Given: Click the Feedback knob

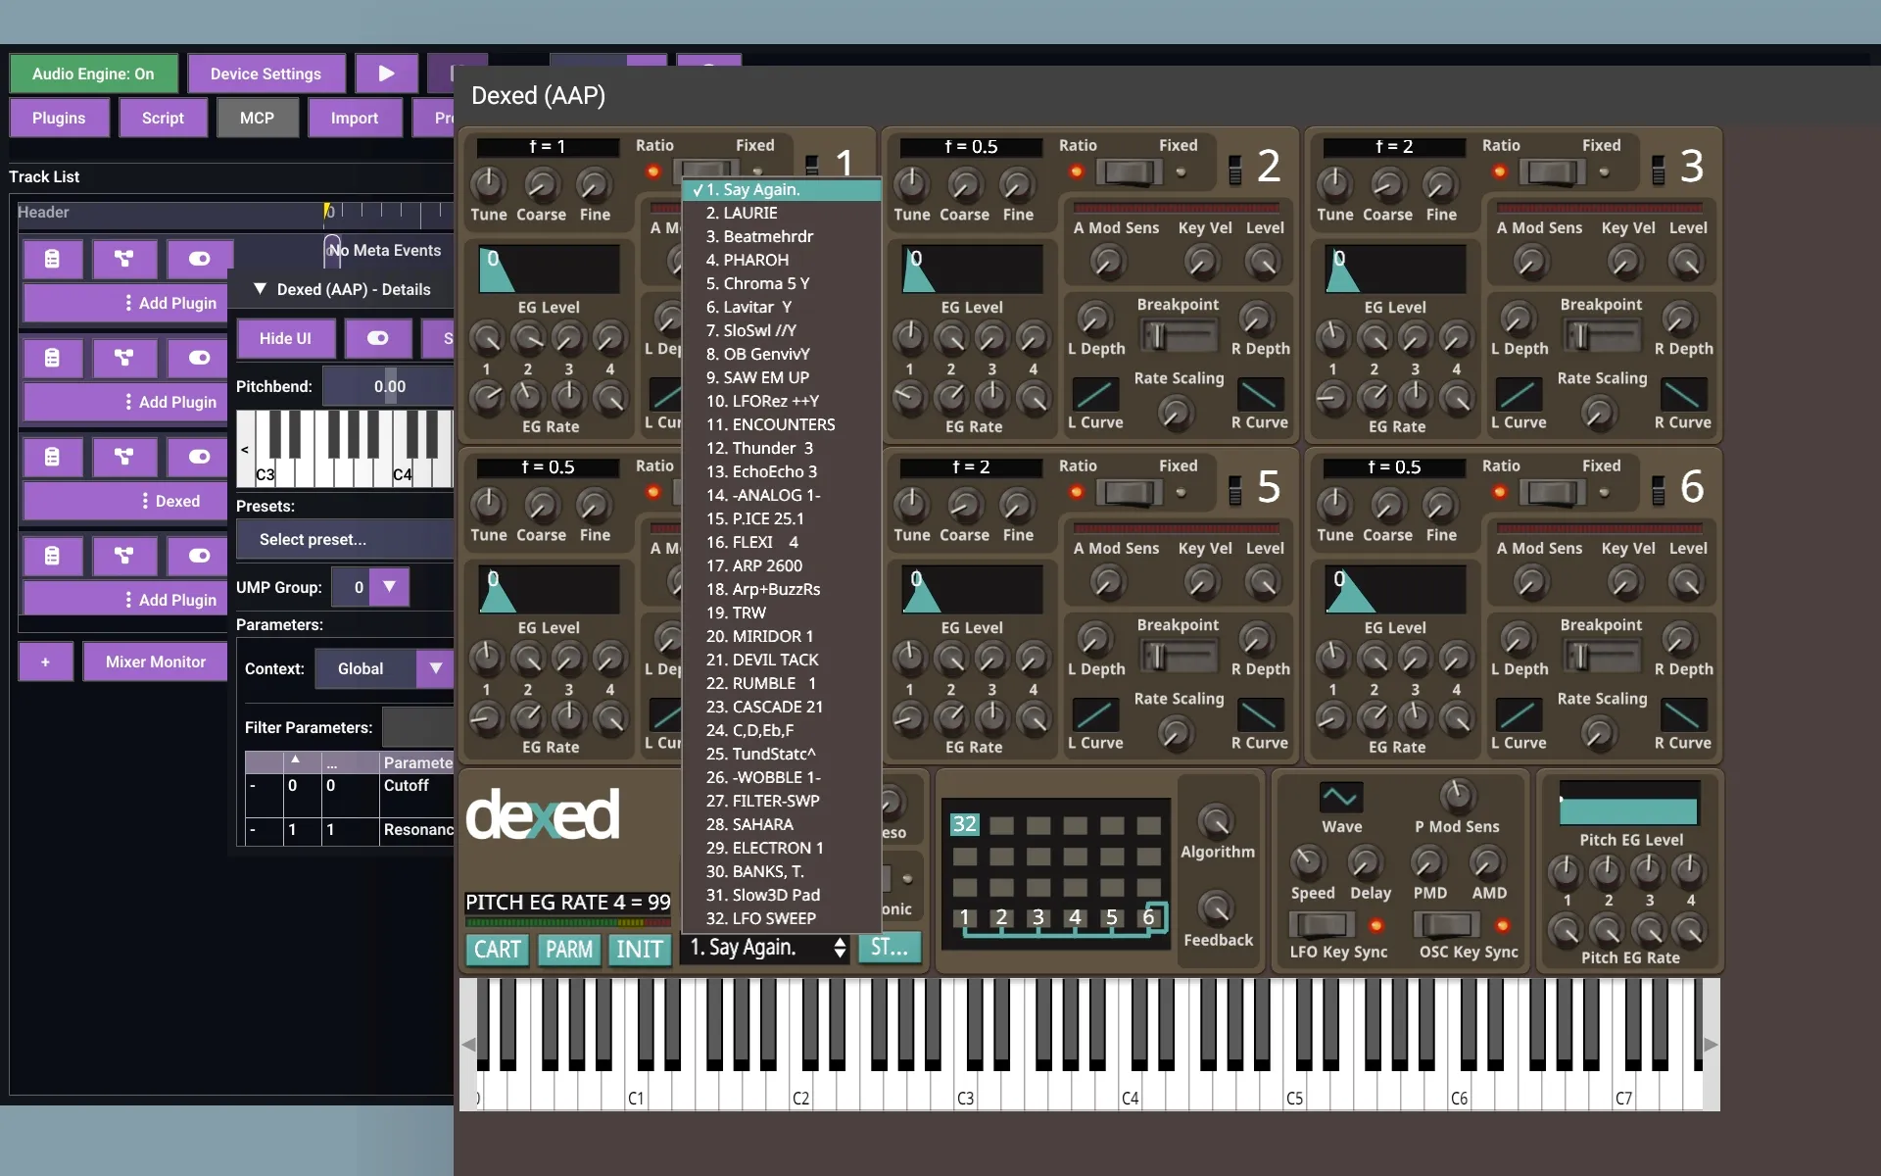Looking at the screenshot, I should (1216, 909).
